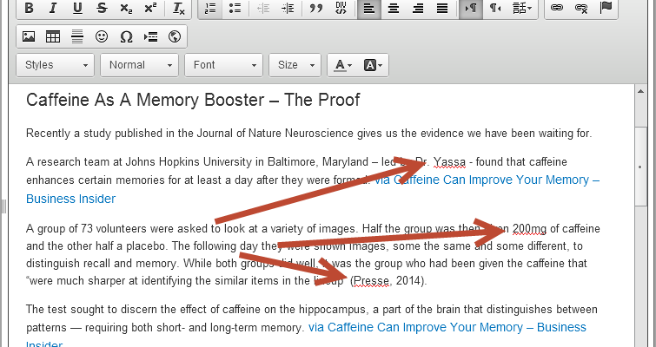Center align text
Viewport: 656px width, 347px height.
[394, 8]
